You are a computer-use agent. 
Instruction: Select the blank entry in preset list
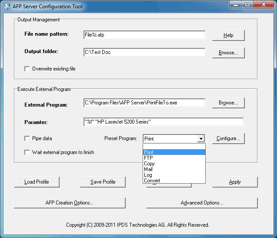(x=174, y=146)
